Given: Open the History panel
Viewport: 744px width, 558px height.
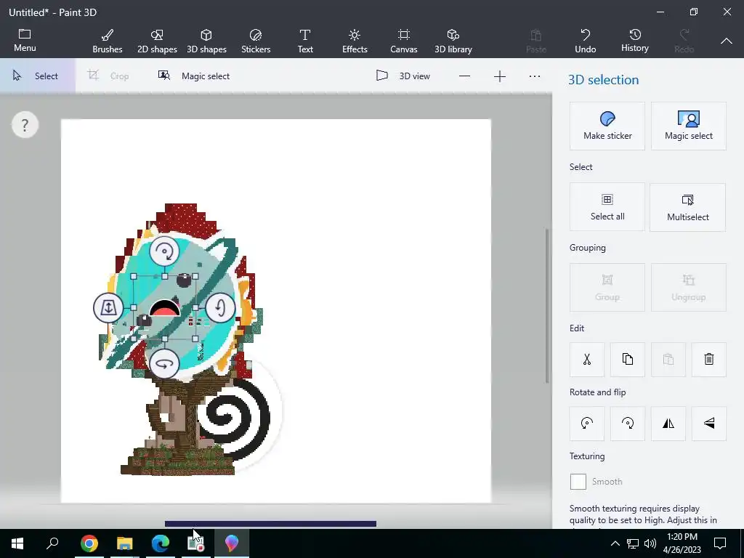Looking at the screenshot, I should pyautogui.click(x=635, y=41).
